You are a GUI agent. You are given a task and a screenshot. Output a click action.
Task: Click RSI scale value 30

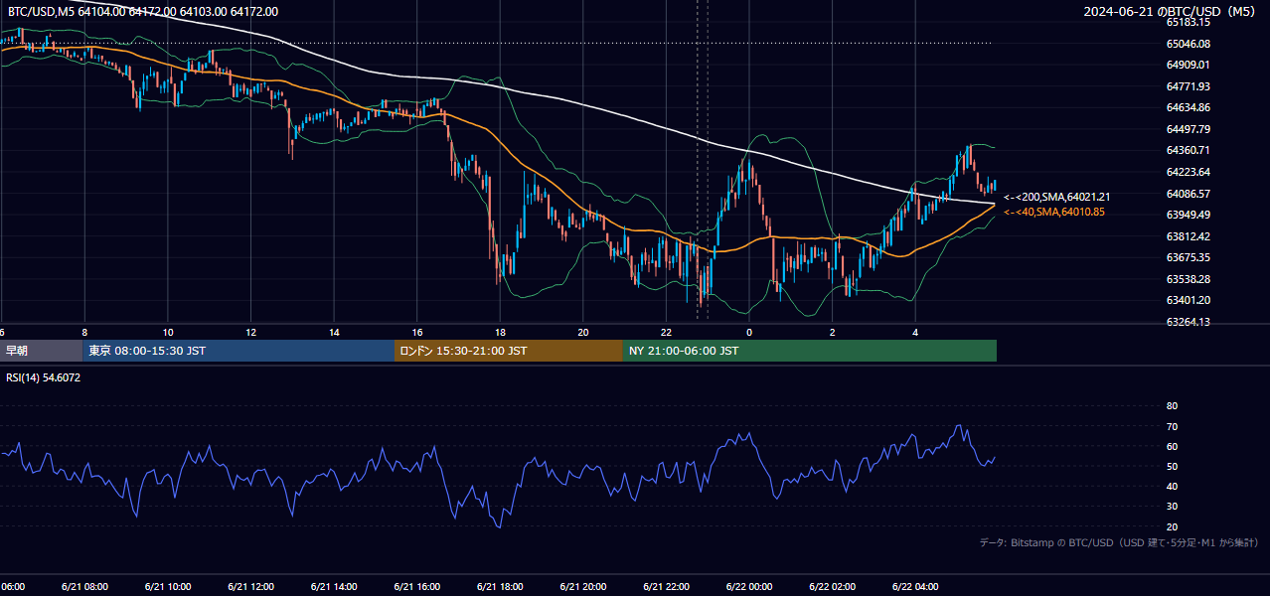(x=1172, y=507)
